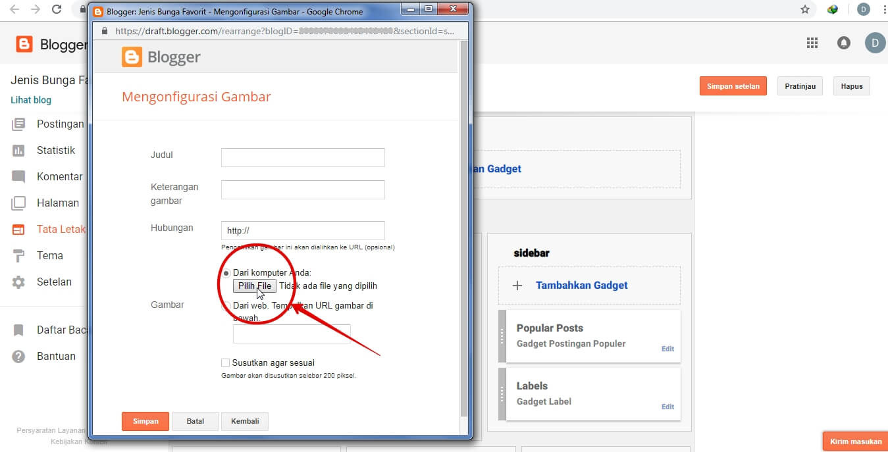Click the plus icon beside Tambahkan Gadget
888x452 pixels.
517,286
